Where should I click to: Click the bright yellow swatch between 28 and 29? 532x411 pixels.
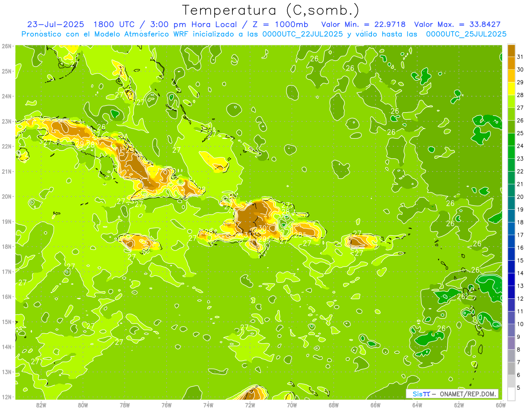(x=512, y=89)
